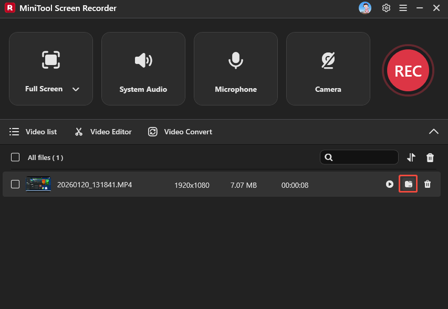The width and height of the screenshot is (448, 309).
Task: Collapse the video list panel
Action: [x=434, y=132]
